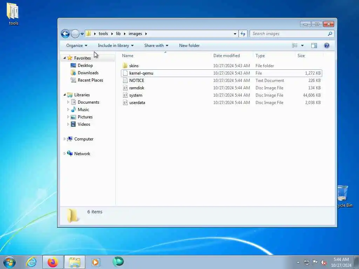This screenshot has height=269, width=359.
Task: Expand breadcrumb arrow after 'tools'
Action: pyautogui.click(x=112, y=34)
